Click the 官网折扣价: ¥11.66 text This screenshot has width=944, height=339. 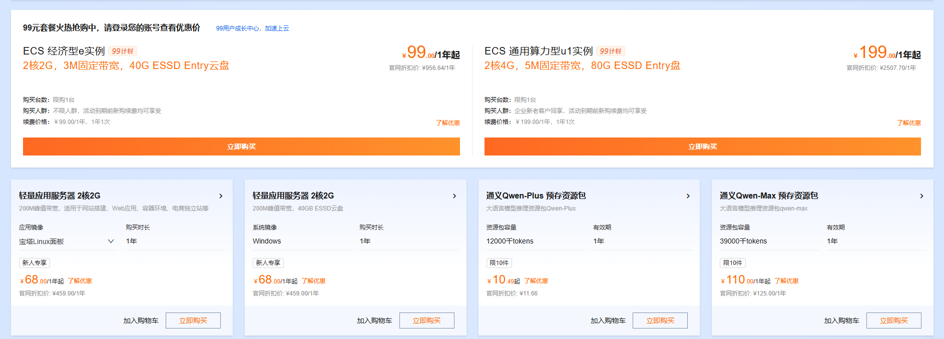tap(512, 293)
